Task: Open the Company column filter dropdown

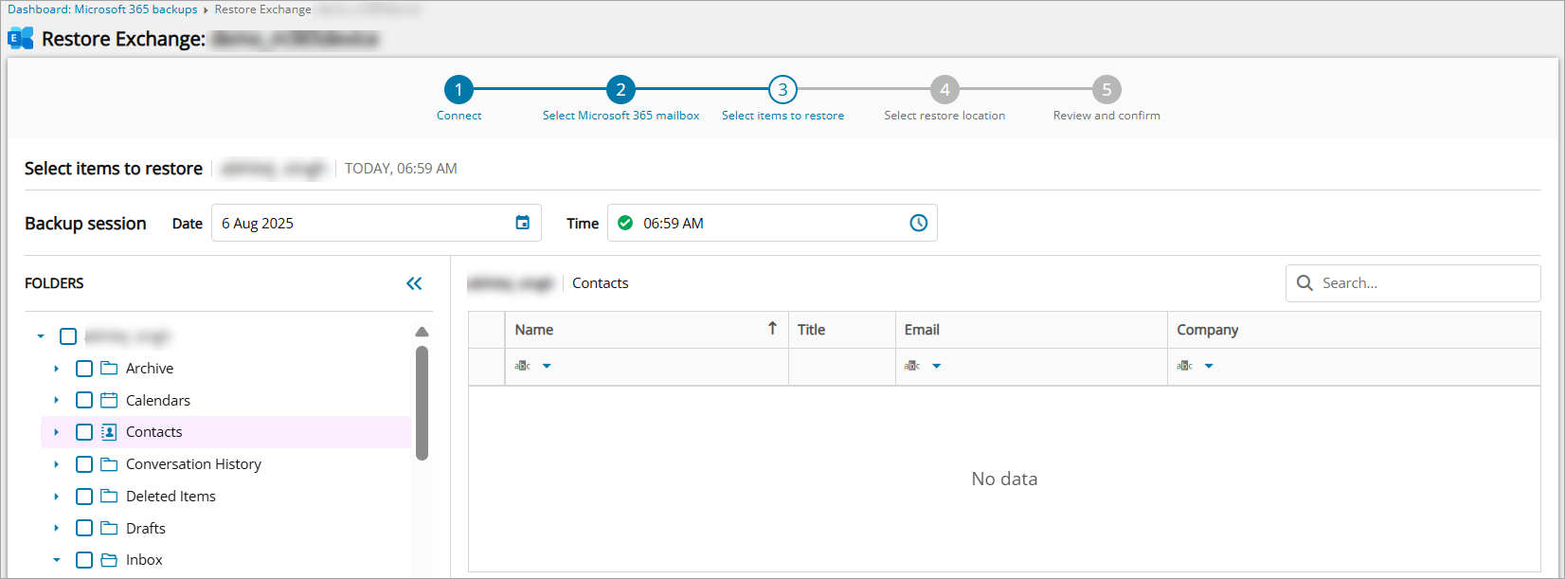Action: coord(1209,367)
